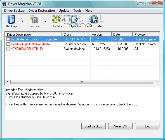This screenshot has width=165, height=140.
Task: Sort by Version column header
Action: (101, 35)
